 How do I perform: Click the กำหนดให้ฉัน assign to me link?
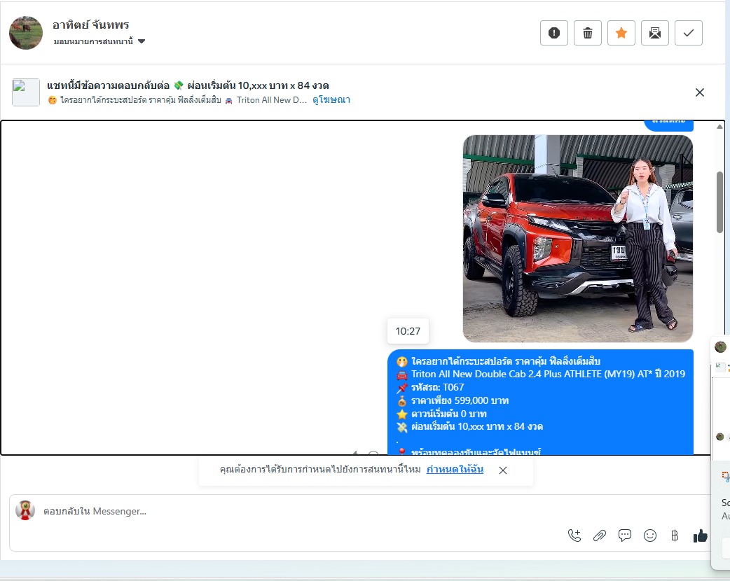coord(455,470)
